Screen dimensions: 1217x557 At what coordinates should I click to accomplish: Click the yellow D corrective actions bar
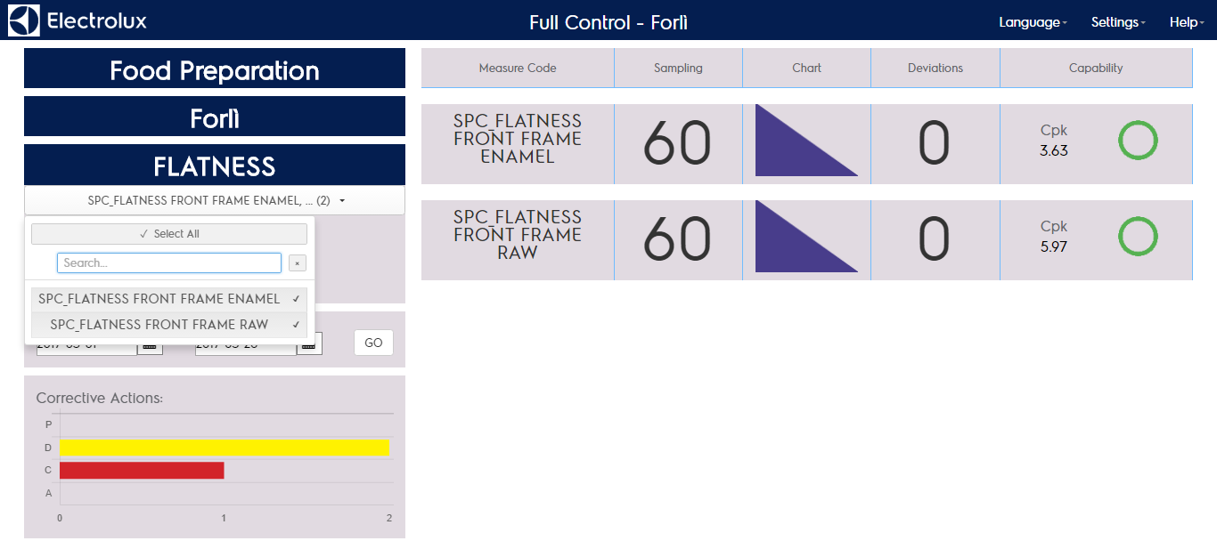coord(225,448)
